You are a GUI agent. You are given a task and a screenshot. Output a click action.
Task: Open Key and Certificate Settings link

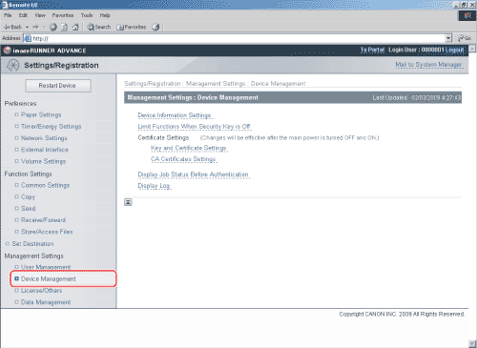(189, 148)
